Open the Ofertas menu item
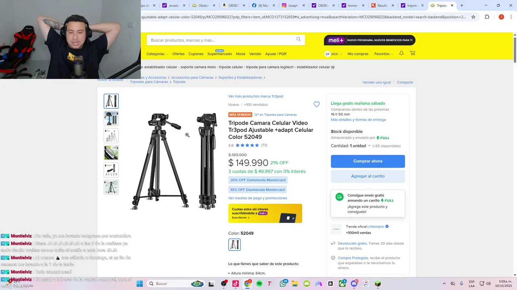 pos(178,54)
